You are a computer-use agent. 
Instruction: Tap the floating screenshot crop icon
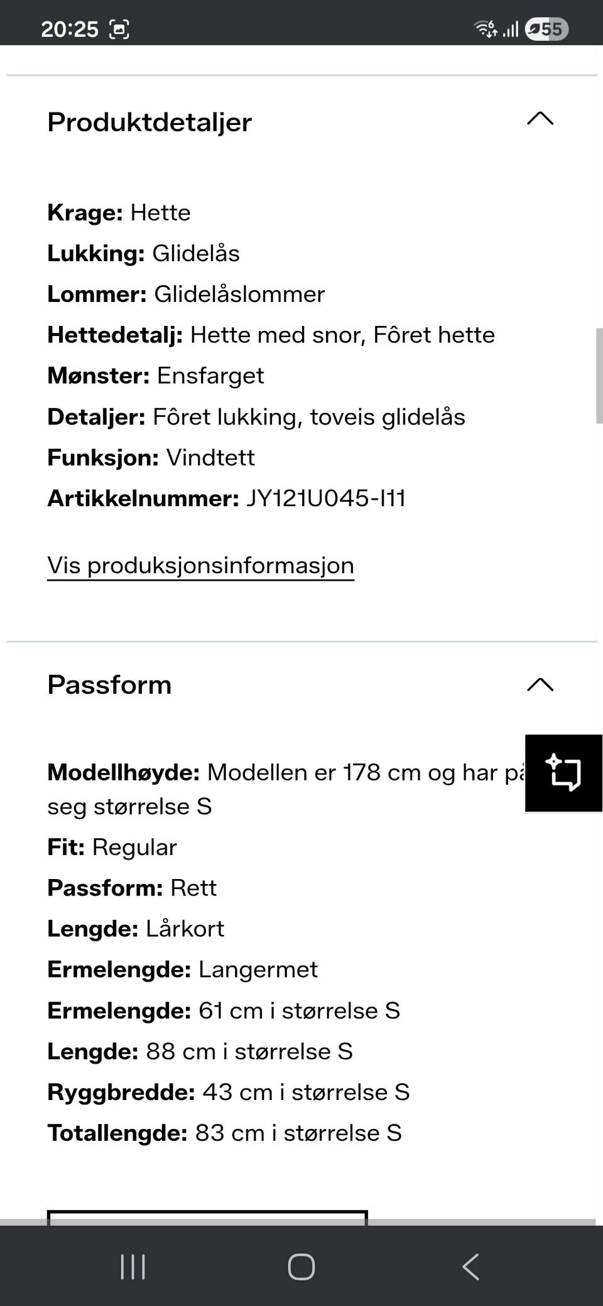click(x=563, y=774)
